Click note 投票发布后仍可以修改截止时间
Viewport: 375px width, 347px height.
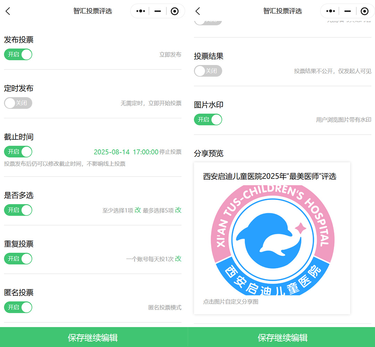pos(65,164)
